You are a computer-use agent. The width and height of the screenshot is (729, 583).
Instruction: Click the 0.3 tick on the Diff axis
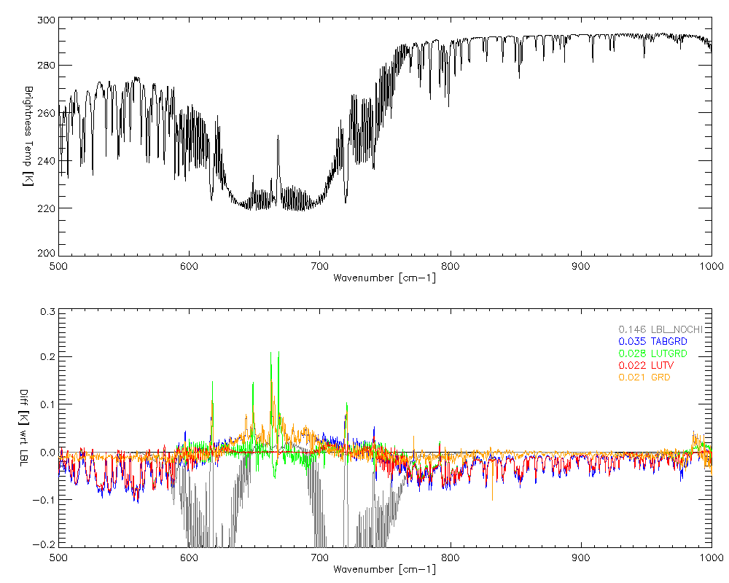tap(47, 312)
